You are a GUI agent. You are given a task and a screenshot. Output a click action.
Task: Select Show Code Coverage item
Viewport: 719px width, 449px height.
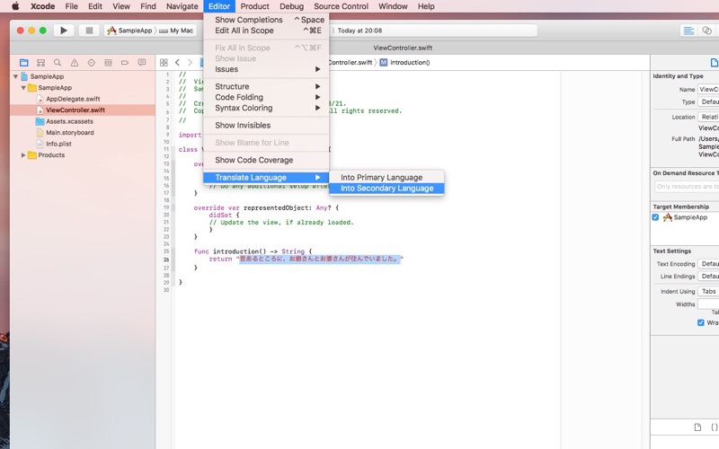coord(266,160)
